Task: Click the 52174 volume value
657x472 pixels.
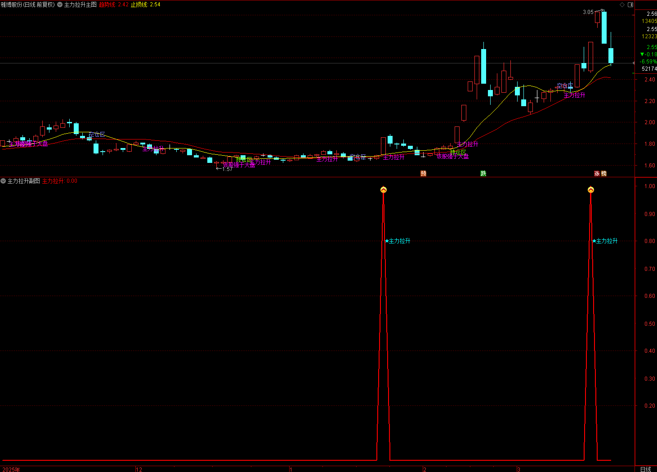Action: coord(649,69)
